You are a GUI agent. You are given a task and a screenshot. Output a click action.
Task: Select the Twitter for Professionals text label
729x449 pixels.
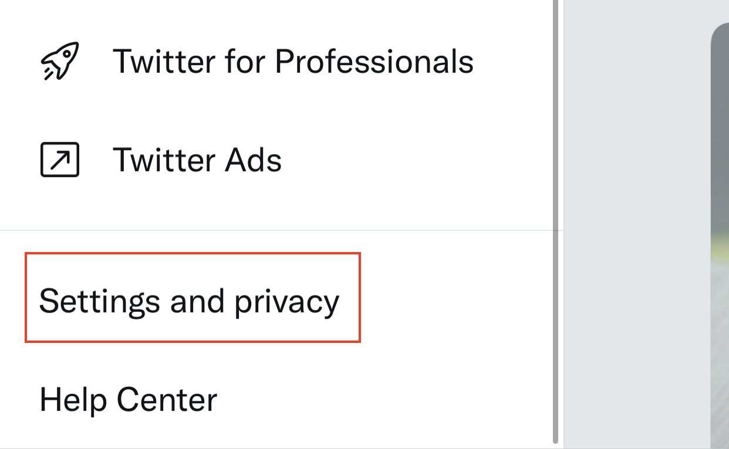[293, 61]
